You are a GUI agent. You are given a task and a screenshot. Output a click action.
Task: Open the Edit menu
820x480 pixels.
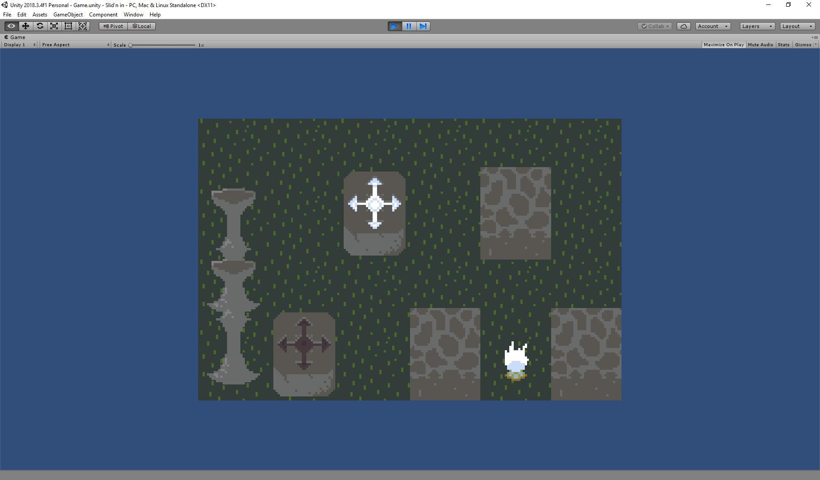point(21,15)
